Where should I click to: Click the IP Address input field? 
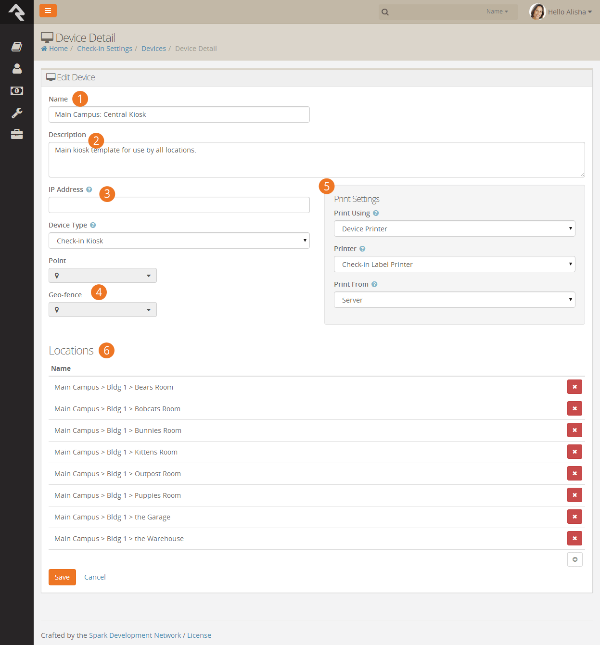[179, 205]
